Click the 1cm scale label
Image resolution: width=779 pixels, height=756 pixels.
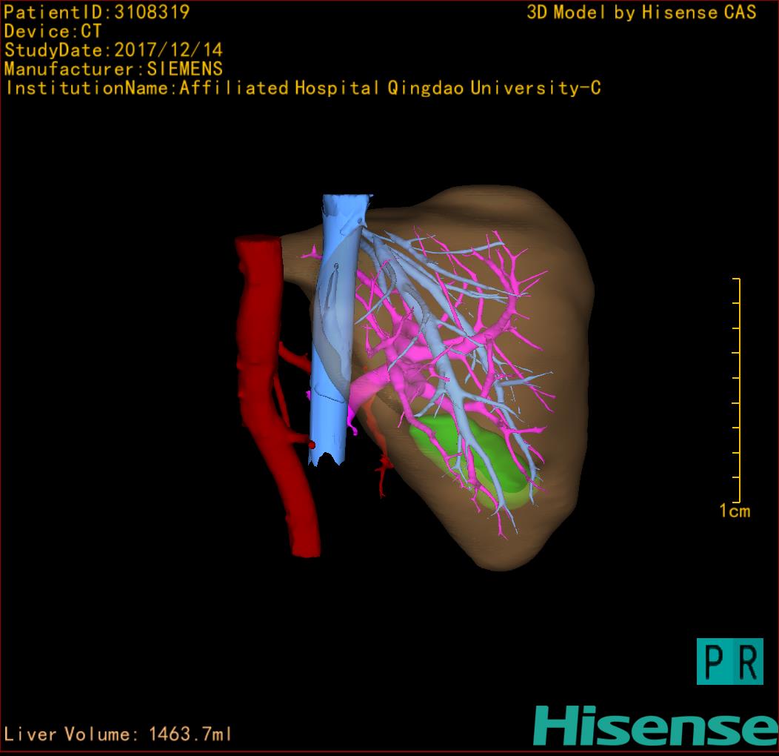tap(735, 511)
